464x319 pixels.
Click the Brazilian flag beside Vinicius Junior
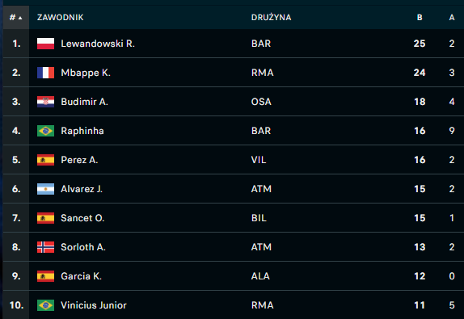point(45,305)
